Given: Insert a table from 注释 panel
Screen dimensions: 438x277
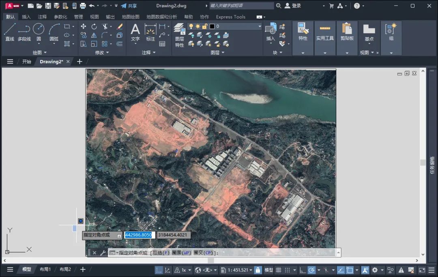Looking at the screenshot, I should coord(162,44).
